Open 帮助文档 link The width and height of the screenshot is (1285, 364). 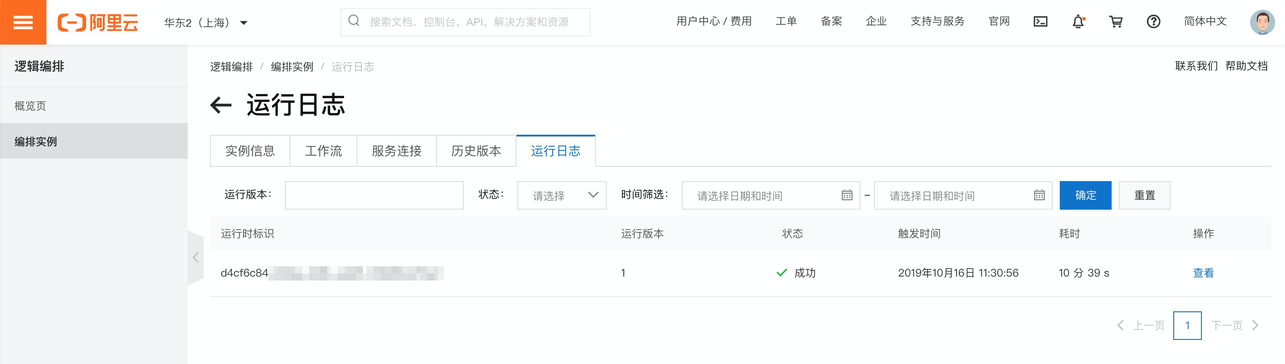pos(1246,66)
